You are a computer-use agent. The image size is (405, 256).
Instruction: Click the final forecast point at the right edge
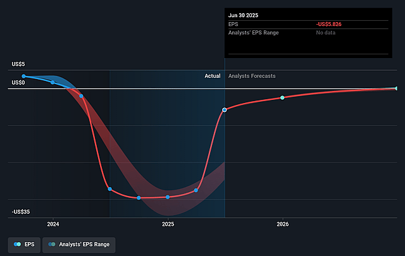pos(396,88)
